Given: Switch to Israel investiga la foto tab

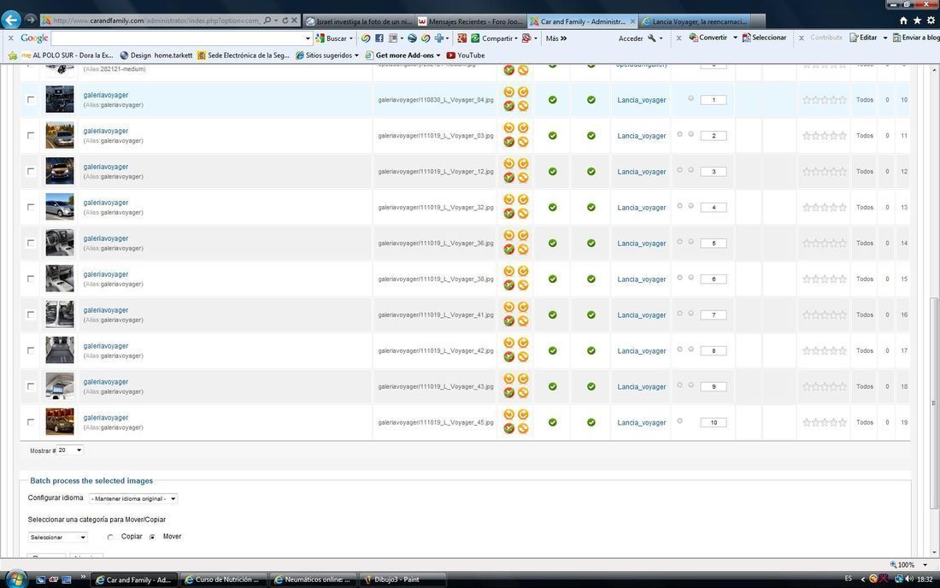Looking at the screenshot, I should (x=359, y=21).
